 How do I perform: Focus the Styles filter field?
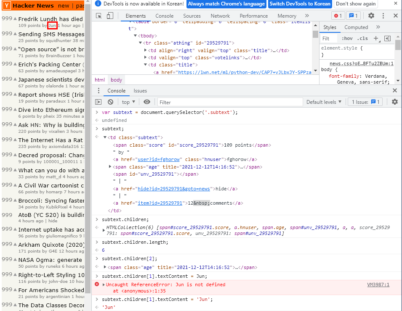[329, 38]
